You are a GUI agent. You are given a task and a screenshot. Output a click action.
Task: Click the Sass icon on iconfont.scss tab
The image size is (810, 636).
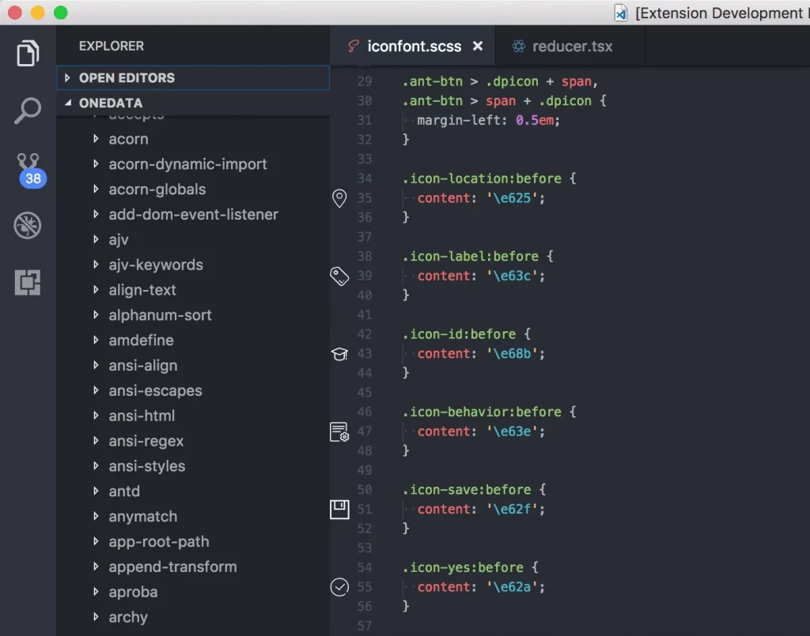pos(354,47)
